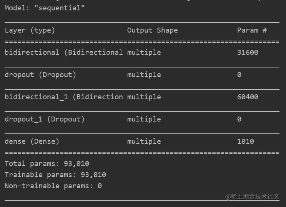The image size is (286, 207).
Task: Click the multiple output shape for dropout_1
Action: 144,119
